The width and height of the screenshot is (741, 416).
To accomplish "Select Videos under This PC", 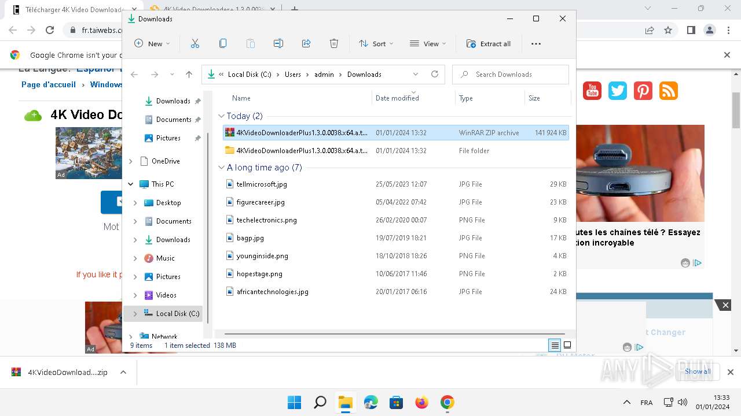I will click(x=166, y=295).
